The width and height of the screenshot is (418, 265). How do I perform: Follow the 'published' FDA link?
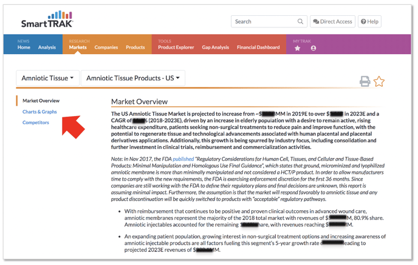tap(183, 159)
